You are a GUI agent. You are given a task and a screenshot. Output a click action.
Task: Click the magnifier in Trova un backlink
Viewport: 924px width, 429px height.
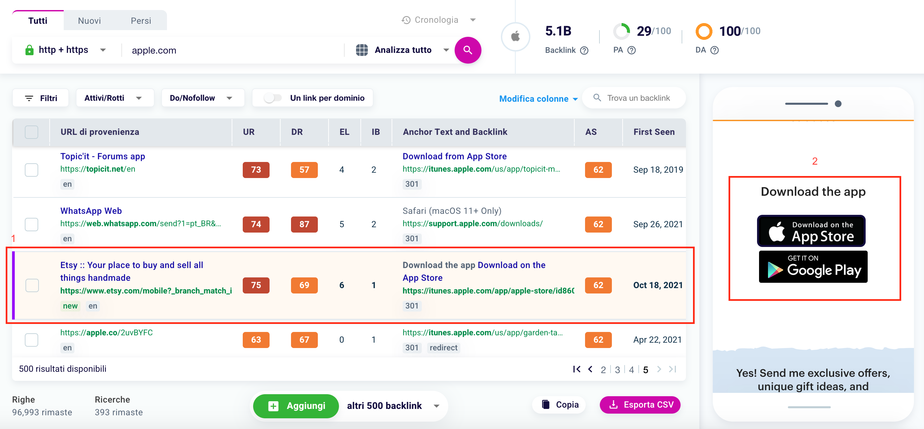click(x=597, y=98)
